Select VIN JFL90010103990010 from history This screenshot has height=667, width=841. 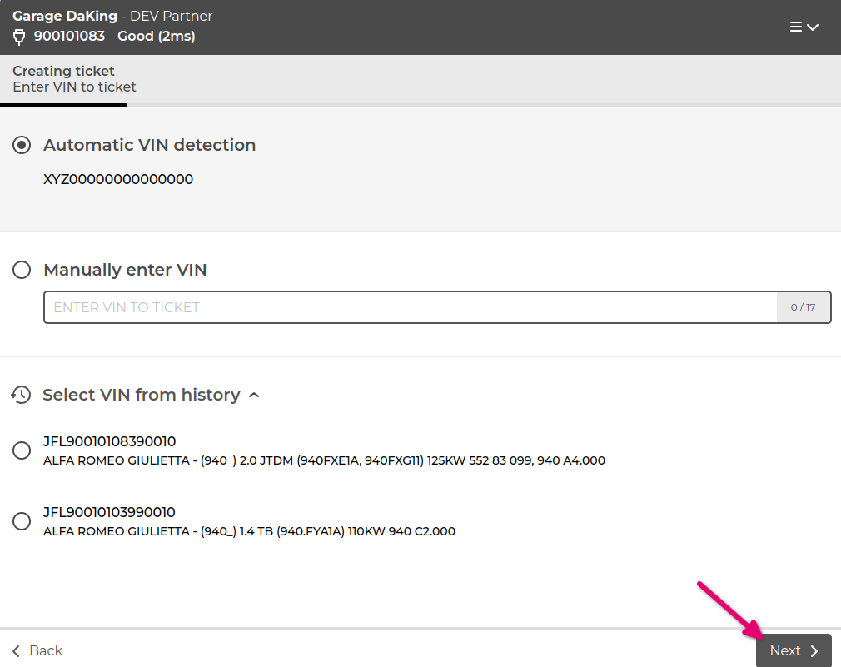coord(21,521)
